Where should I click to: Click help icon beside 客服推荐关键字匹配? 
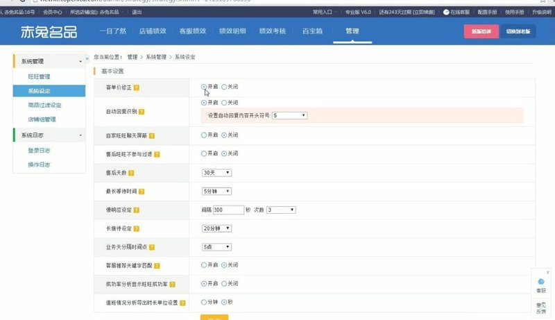point(157,266)
